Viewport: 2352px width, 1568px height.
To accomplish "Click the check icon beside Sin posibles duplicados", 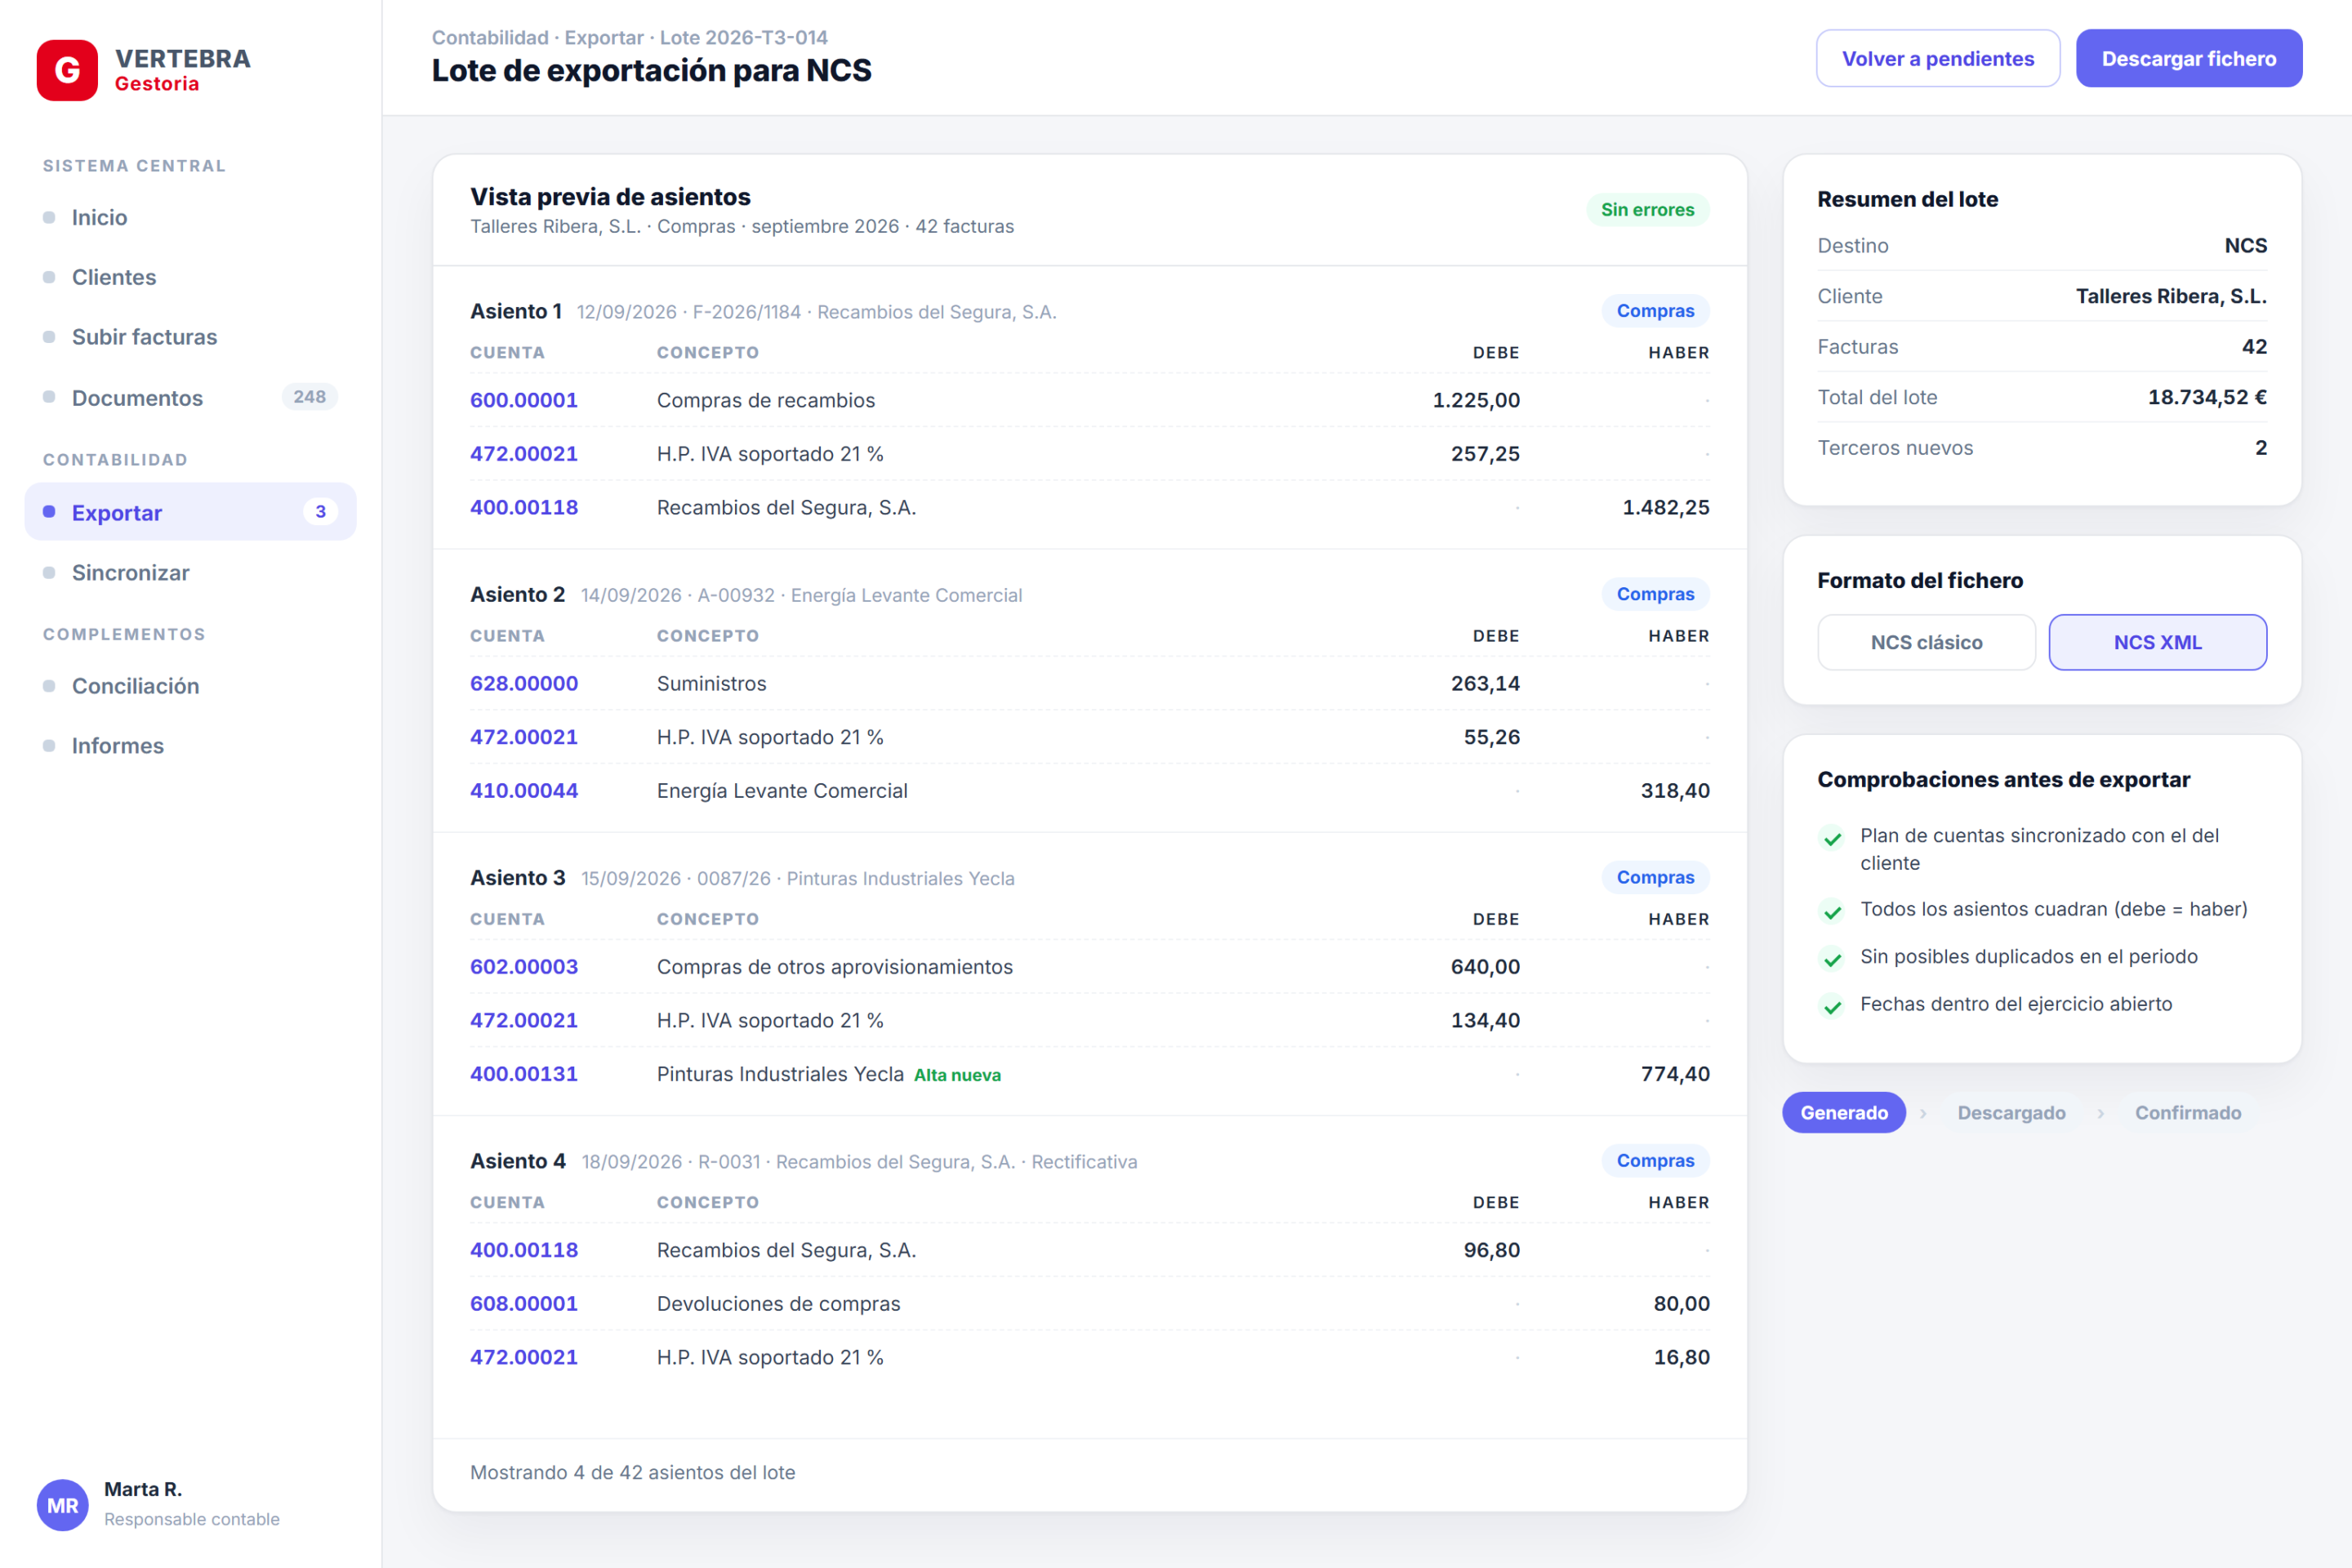I will 1832,959.
